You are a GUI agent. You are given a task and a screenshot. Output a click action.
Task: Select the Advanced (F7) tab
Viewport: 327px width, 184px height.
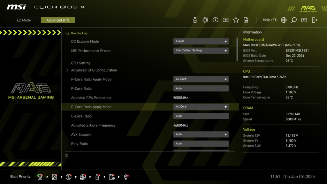tap(58, 20)
